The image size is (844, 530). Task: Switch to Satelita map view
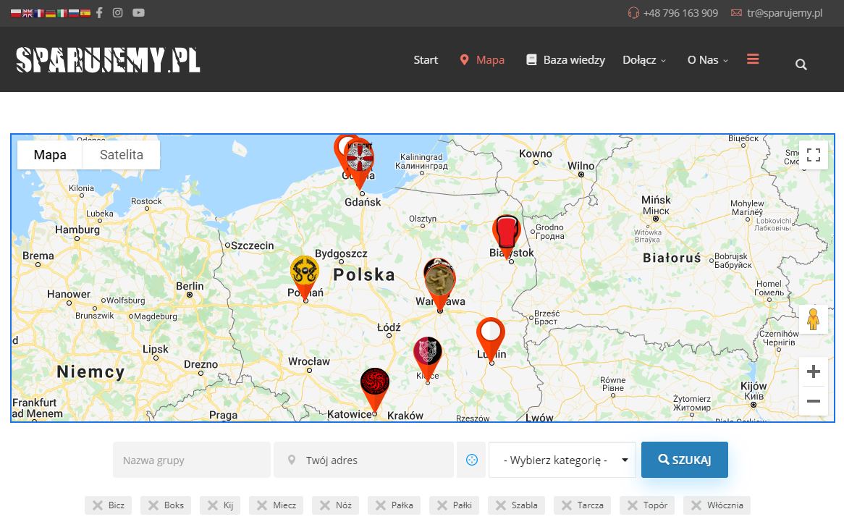[x=121, y=155]
